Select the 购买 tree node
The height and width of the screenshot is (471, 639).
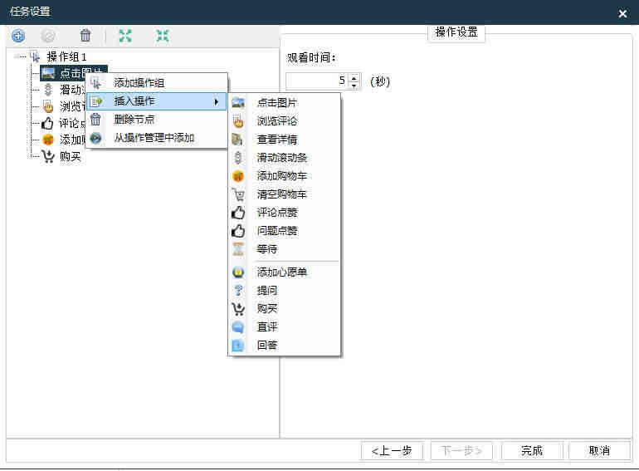pos(70,156)
